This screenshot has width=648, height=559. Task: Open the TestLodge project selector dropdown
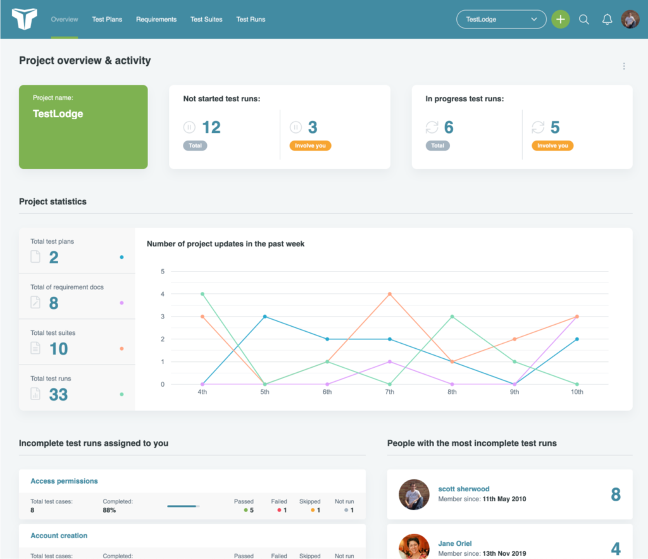pos(501,19)
